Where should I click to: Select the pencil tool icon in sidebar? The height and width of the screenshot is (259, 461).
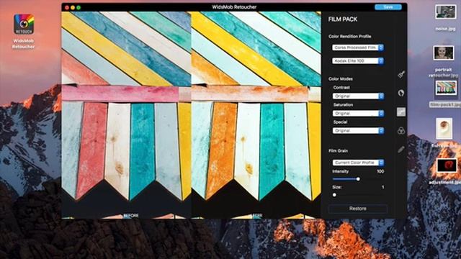[x=401, y=150]
